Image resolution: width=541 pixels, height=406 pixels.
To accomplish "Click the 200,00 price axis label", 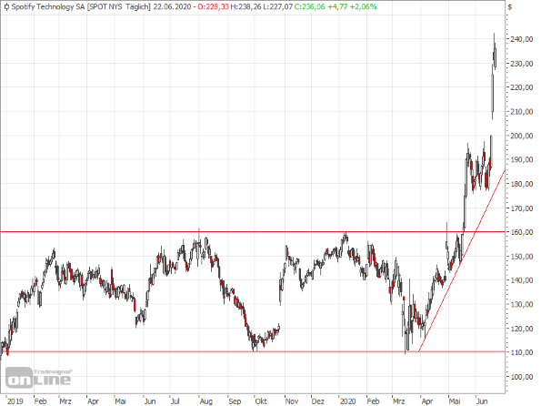I will 521,136.
